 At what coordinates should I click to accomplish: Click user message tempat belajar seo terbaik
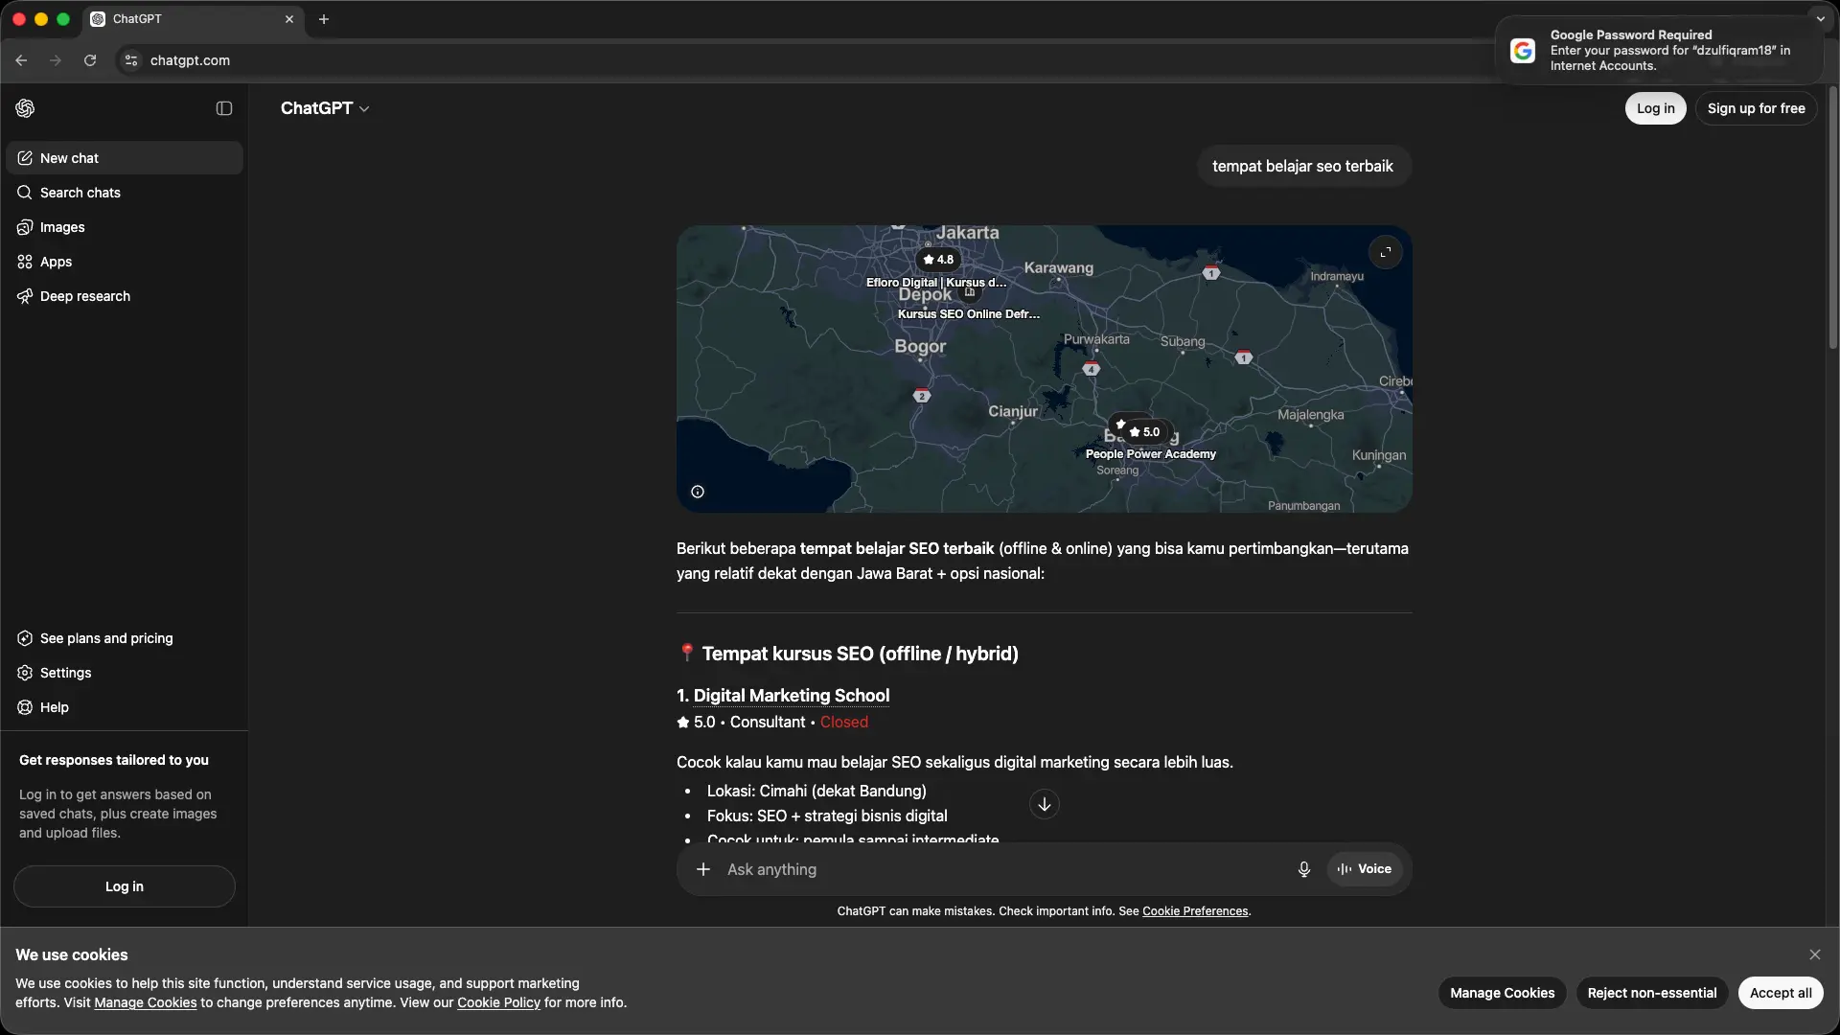click(x=1302, y=167)
